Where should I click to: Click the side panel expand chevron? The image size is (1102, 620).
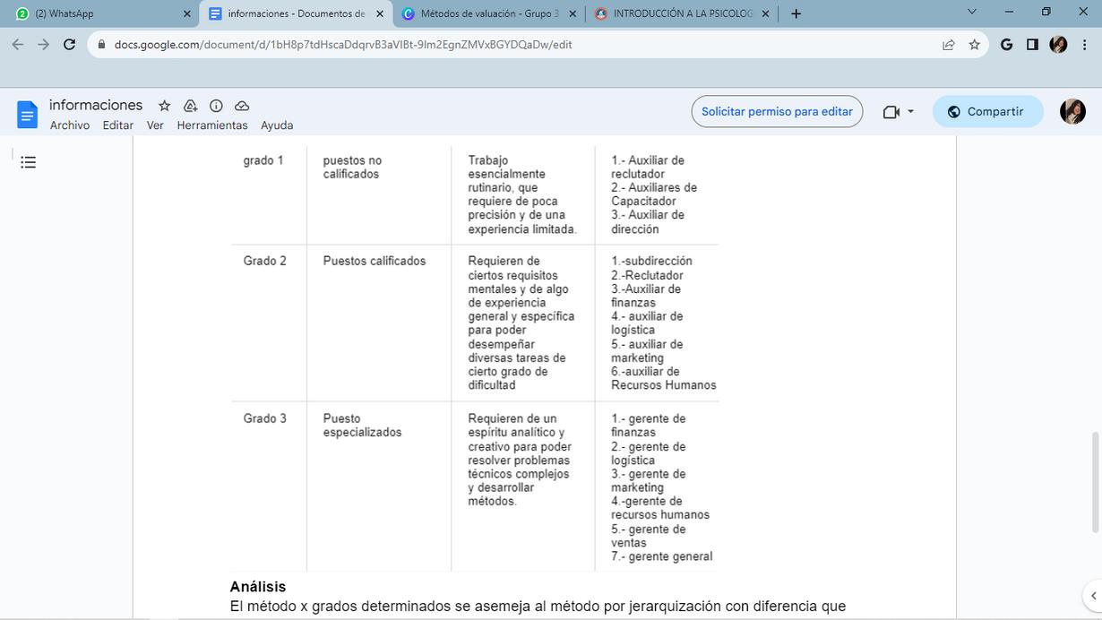pos(1091,595)
